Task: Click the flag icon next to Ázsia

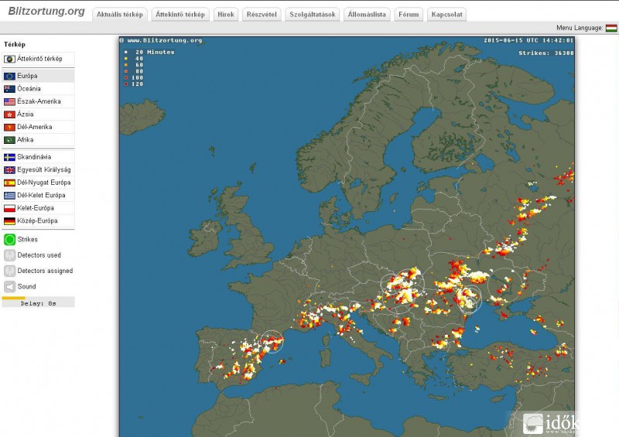Action: (x=9, y=114)
